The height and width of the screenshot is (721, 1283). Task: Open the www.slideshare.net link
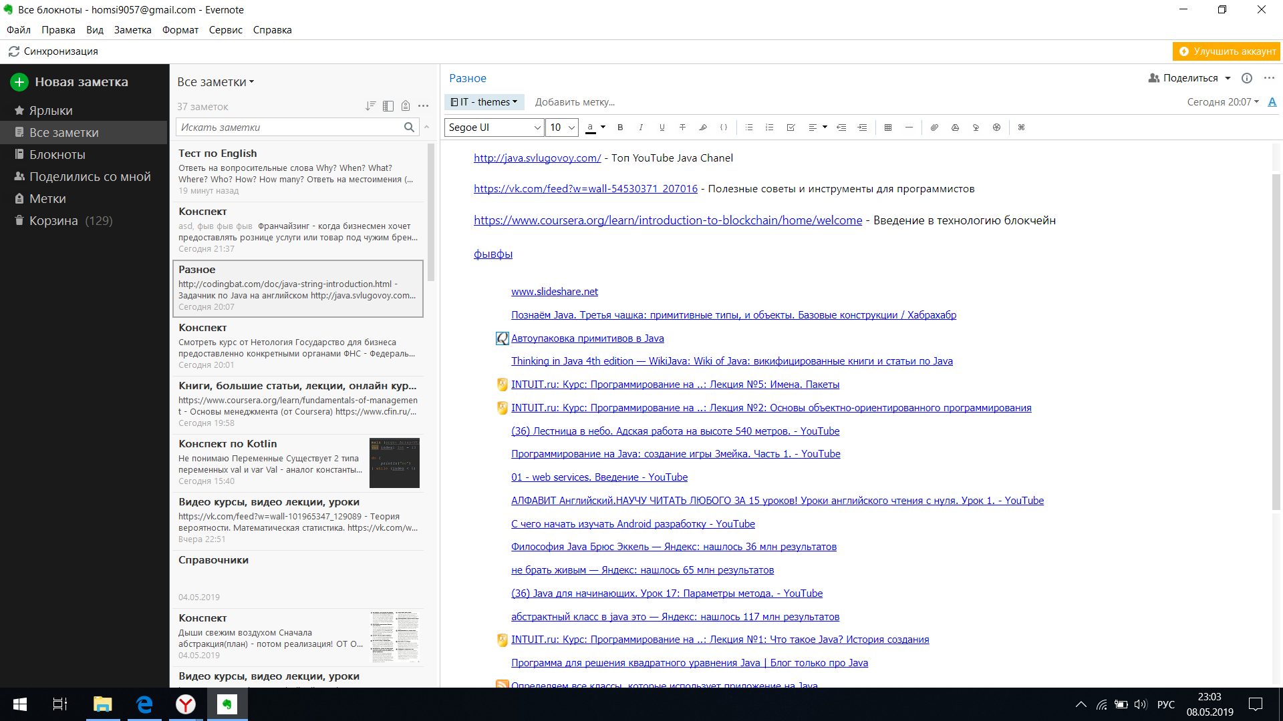pyautogui.click(x=555, y=292)
